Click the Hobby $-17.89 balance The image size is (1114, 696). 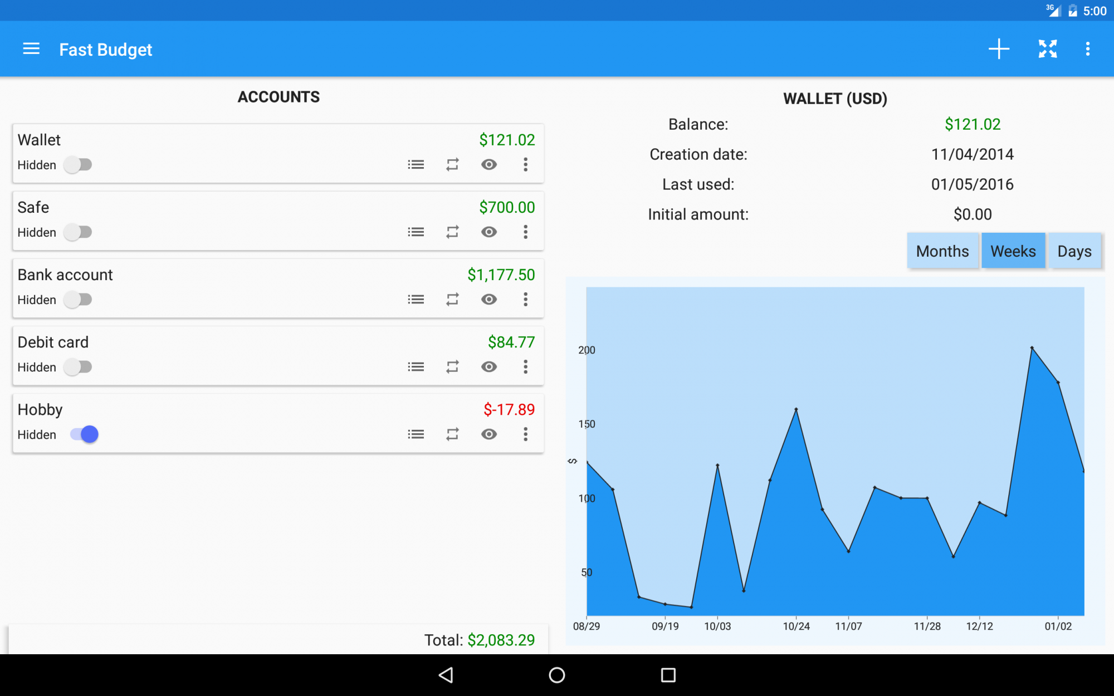click(509, 409)
